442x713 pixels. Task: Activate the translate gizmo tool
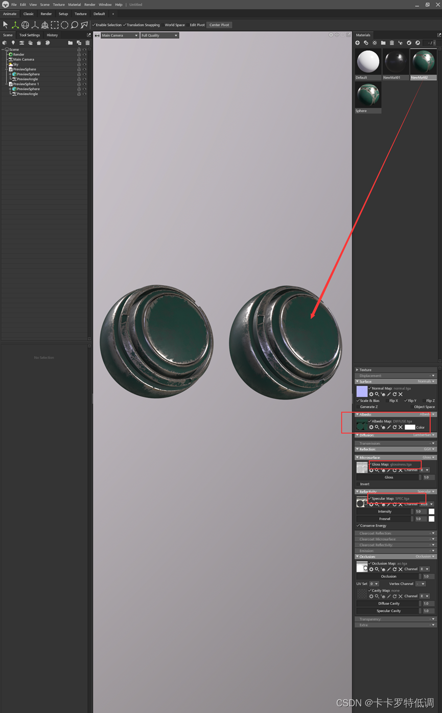[x=15, y=25]
